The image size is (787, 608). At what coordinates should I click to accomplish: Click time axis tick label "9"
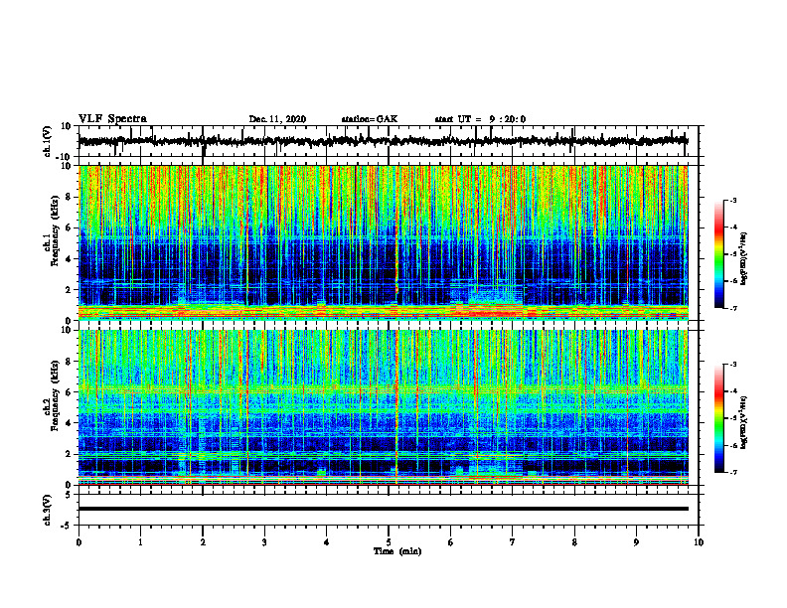point(636,542)
